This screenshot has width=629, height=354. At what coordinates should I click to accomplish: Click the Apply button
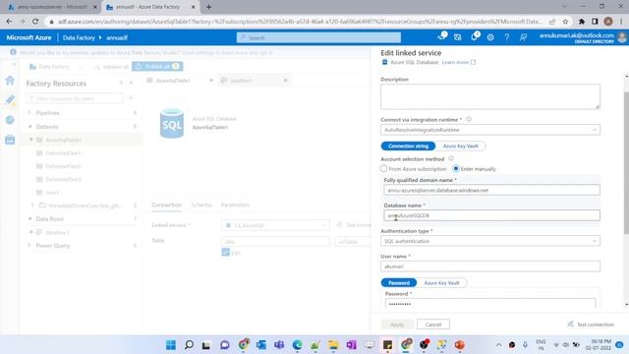pos(397,324)
